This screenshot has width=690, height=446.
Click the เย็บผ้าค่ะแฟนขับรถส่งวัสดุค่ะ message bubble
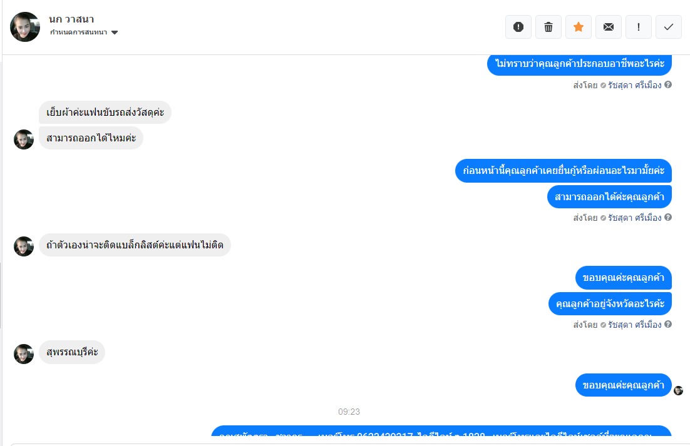105,113
